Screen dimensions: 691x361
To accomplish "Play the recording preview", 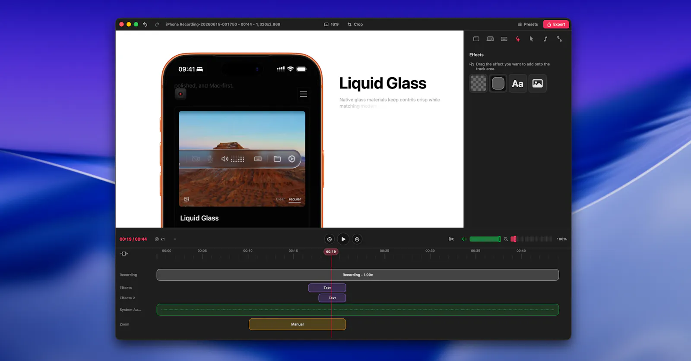I will tap(343, 239).
